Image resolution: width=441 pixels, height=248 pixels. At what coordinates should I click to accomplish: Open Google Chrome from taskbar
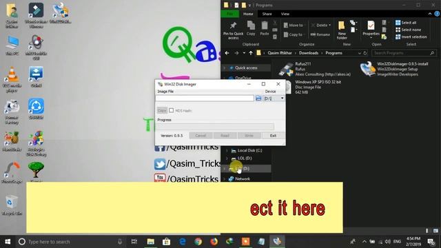[198, 242]
